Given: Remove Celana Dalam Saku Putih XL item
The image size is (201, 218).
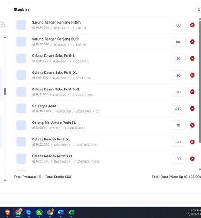Looking at the screenshot, I should (192, 75).
